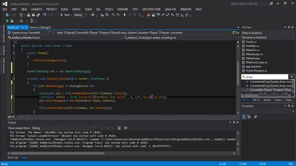Image resolution: width=296 pixels, height=166 pixels.
Task: Open the FILE menu
Action: click(x=5, y=9)
